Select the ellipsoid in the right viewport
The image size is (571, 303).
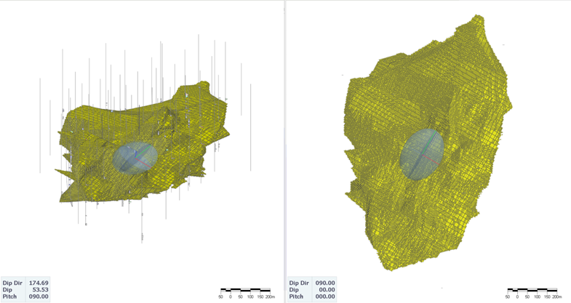tap(420, 154)
